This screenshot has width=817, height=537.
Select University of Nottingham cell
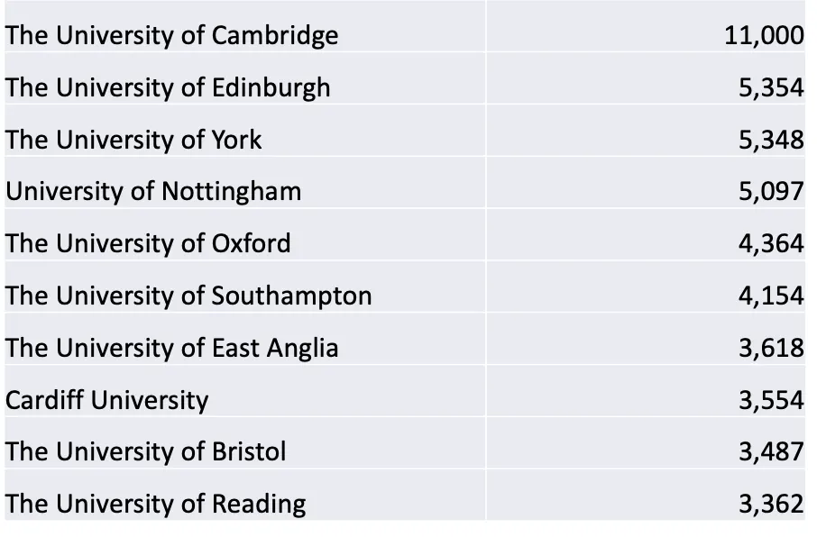[x=245, y=182]
